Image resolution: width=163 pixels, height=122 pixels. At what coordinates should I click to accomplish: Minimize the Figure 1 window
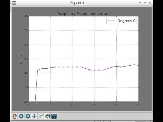click(140, 3)
